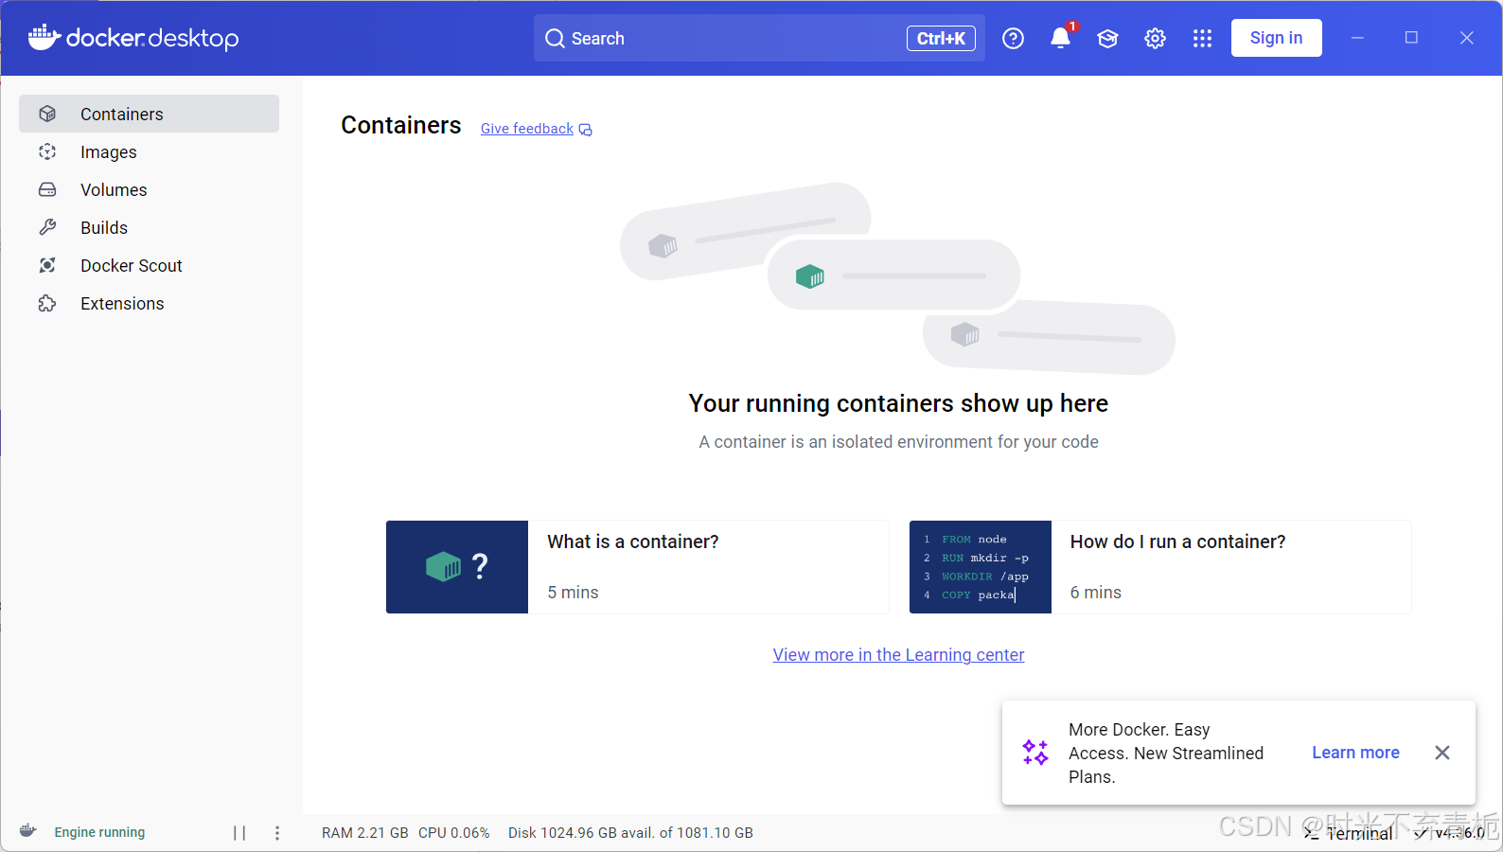Click the Extensions puzzle icon in sidebar
This screenshot has width=1503, height=852.
pos(47,303)
